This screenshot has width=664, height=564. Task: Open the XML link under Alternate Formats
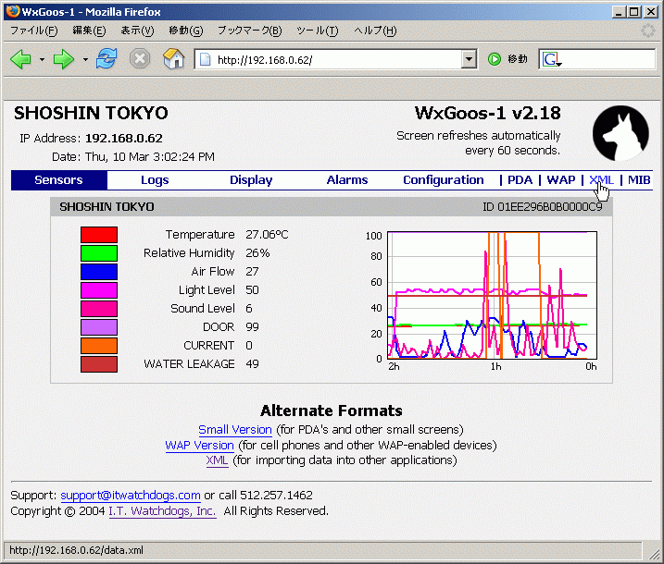(x=218, y=460)
